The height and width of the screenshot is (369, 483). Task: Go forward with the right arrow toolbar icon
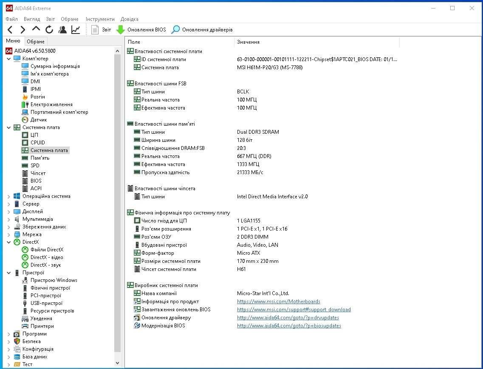(x=23, y=30)
